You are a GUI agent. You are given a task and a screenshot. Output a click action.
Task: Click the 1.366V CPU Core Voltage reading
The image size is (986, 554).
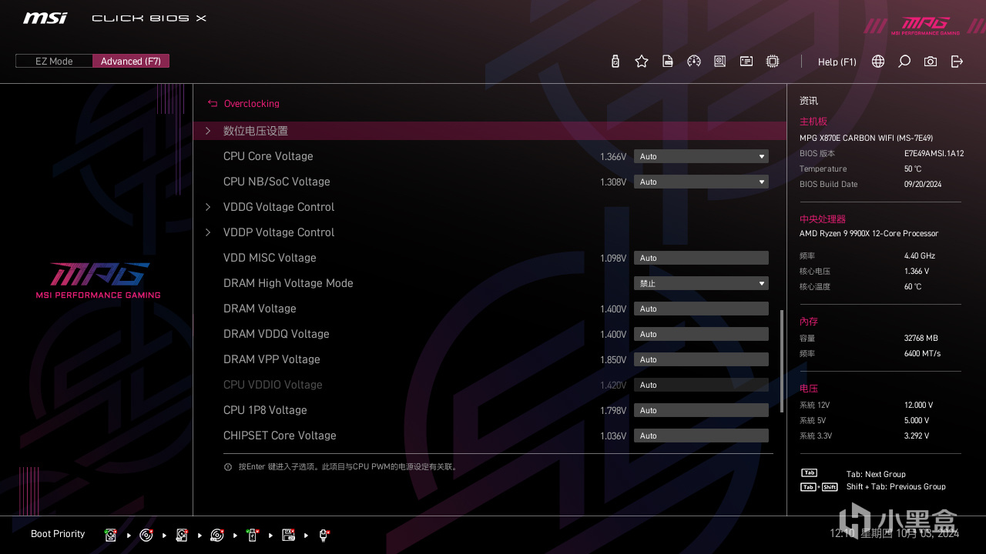click(613, 157)
